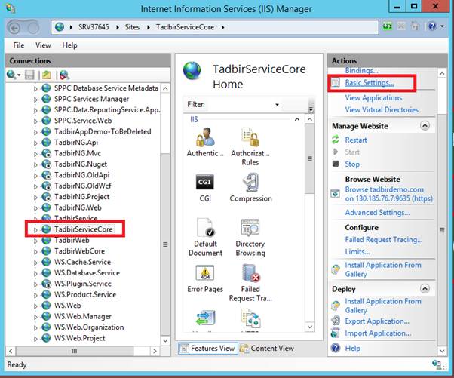Click the Connections horizontal scrollbar thumb
The height and width of the screenshot is (378, 454).
(75, 351)
